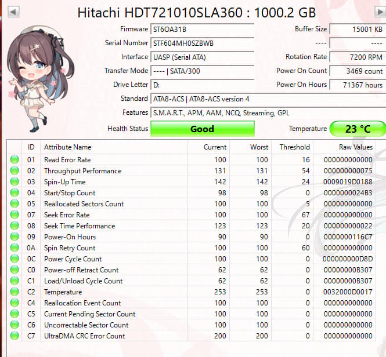Select the Start/Stop Count attribute name
The width and height of the screenshot is (386, 357).
click(70, 193)
